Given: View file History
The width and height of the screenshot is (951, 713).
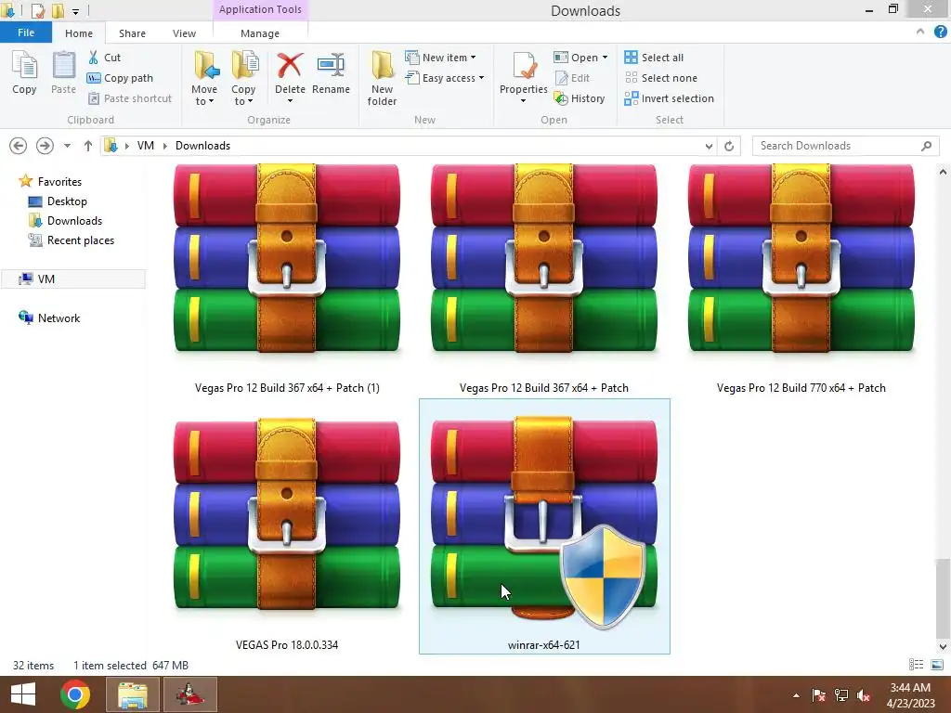Looking at the screenshot, I should pyautogui.click(x=580, y=98).
